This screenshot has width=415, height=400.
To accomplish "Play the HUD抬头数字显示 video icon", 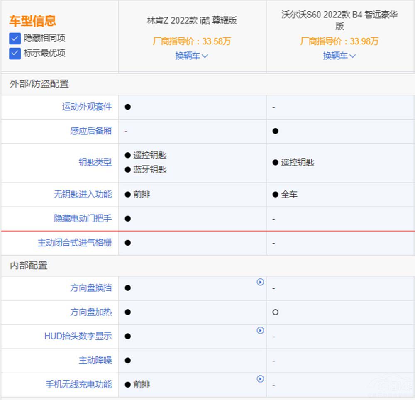I will coord(260,331).
